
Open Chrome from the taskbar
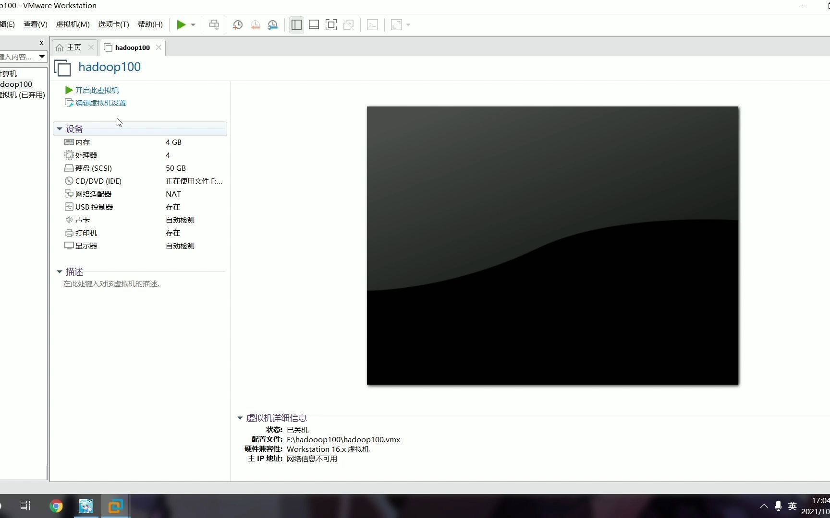(56, 506)
